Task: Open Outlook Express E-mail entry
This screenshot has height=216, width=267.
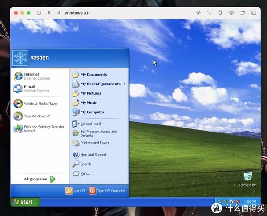Action: [x=40, y=88]
